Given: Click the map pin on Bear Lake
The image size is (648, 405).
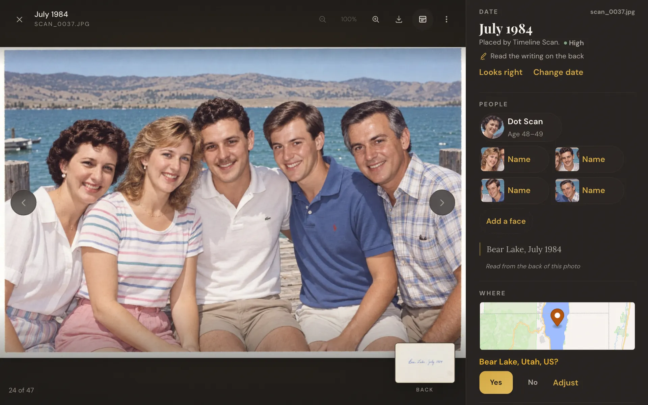Looking at the screenshot, I should click(x=557, y=317).
